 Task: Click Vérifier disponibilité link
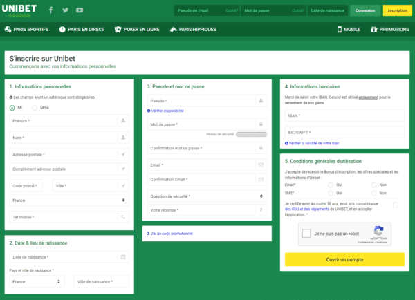165,111
